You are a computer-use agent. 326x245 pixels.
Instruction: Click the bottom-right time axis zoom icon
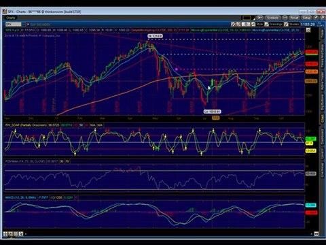pos(316,233)
